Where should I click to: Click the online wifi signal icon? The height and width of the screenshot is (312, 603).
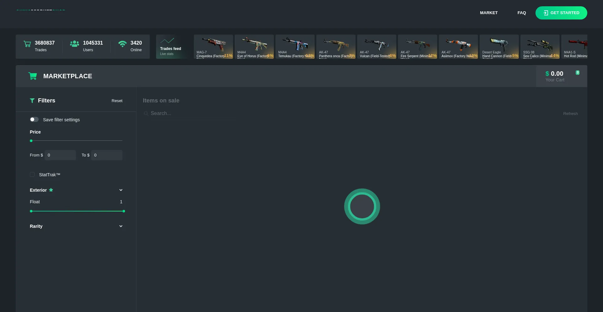(122, 44)
